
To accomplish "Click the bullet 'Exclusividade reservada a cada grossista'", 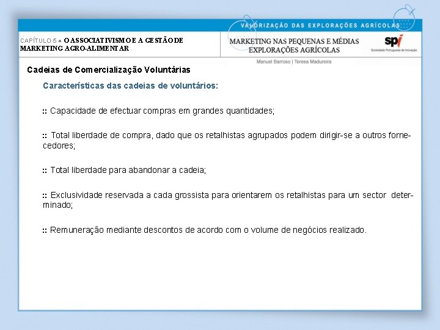I will coord(228,200).
